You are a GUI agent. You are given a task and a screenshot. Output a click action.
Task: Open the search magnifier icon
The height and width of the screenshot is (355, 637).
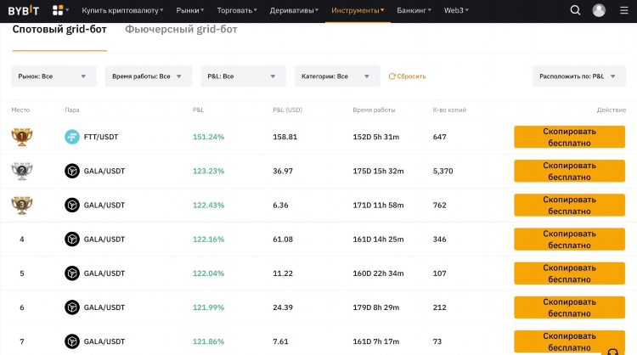point(575,10)
